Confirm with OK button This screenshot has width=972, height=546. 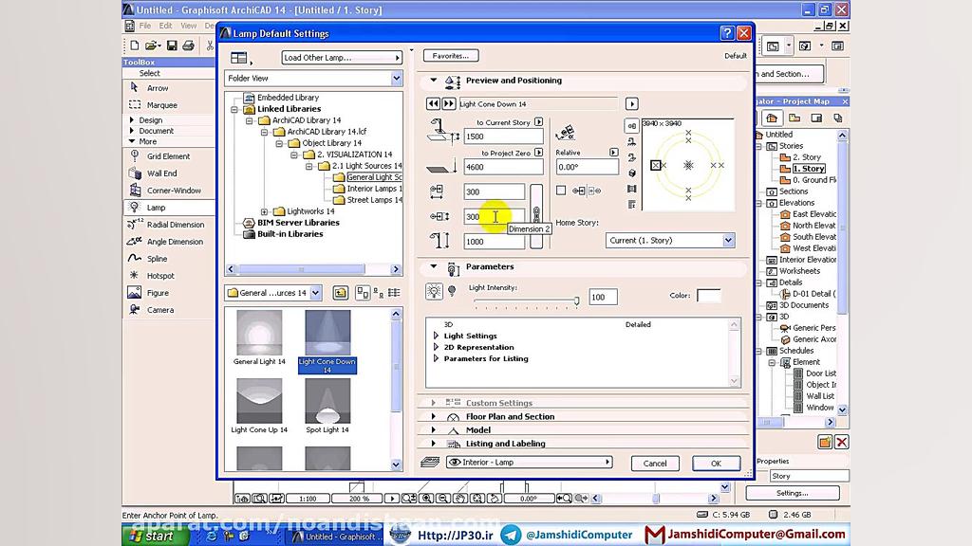(716, 463)
